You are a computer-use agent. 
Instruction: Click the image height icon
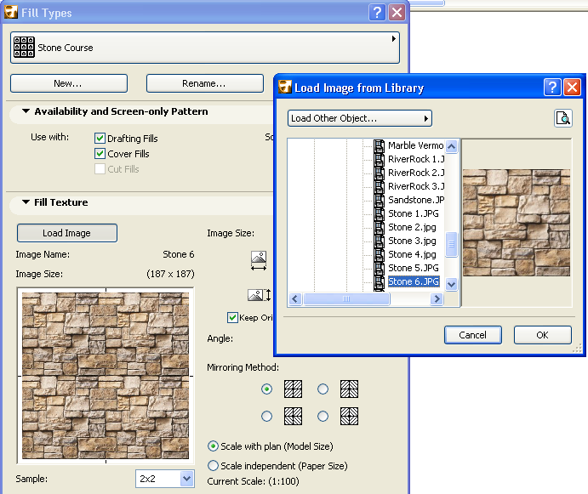click(259, 295)
